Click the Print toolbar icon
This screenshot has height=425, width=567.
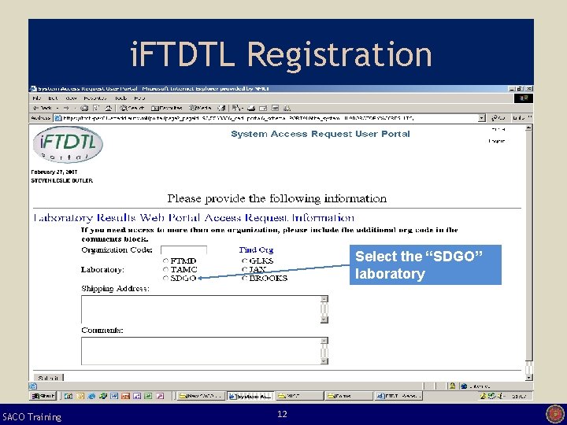point(251,108)
